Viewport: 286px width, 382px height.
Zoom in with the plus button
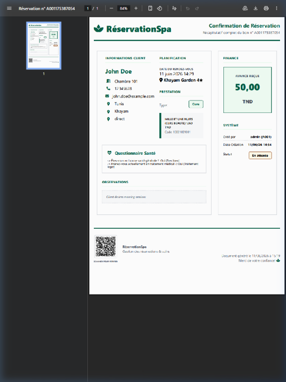(x=136, y=8)
